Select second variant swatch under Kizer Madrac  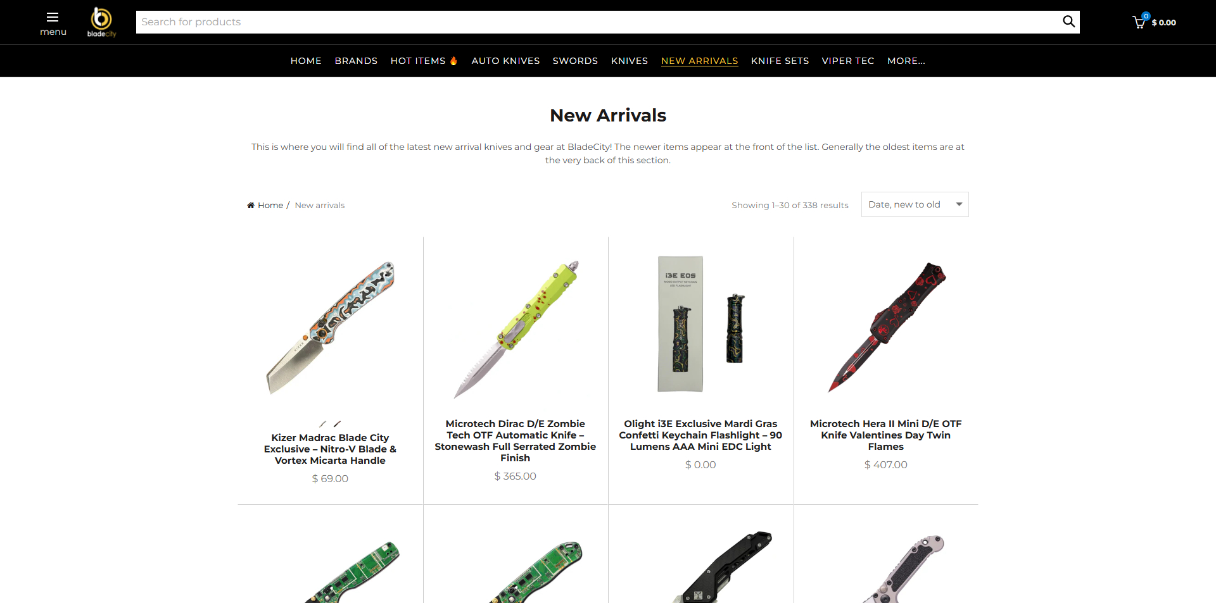click(337, 424)
